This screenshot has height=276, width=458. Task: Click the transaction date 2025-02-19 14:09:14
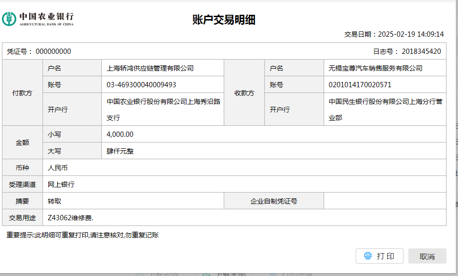[x=411, y=34]
